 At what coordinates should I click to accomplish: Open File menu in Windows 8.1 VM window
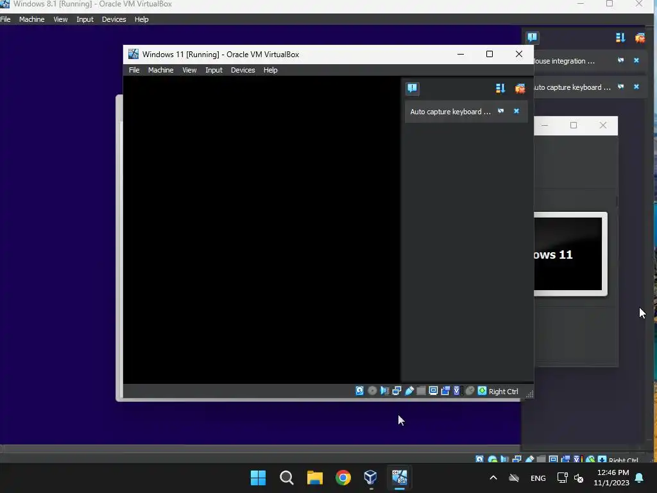(5, 19)
